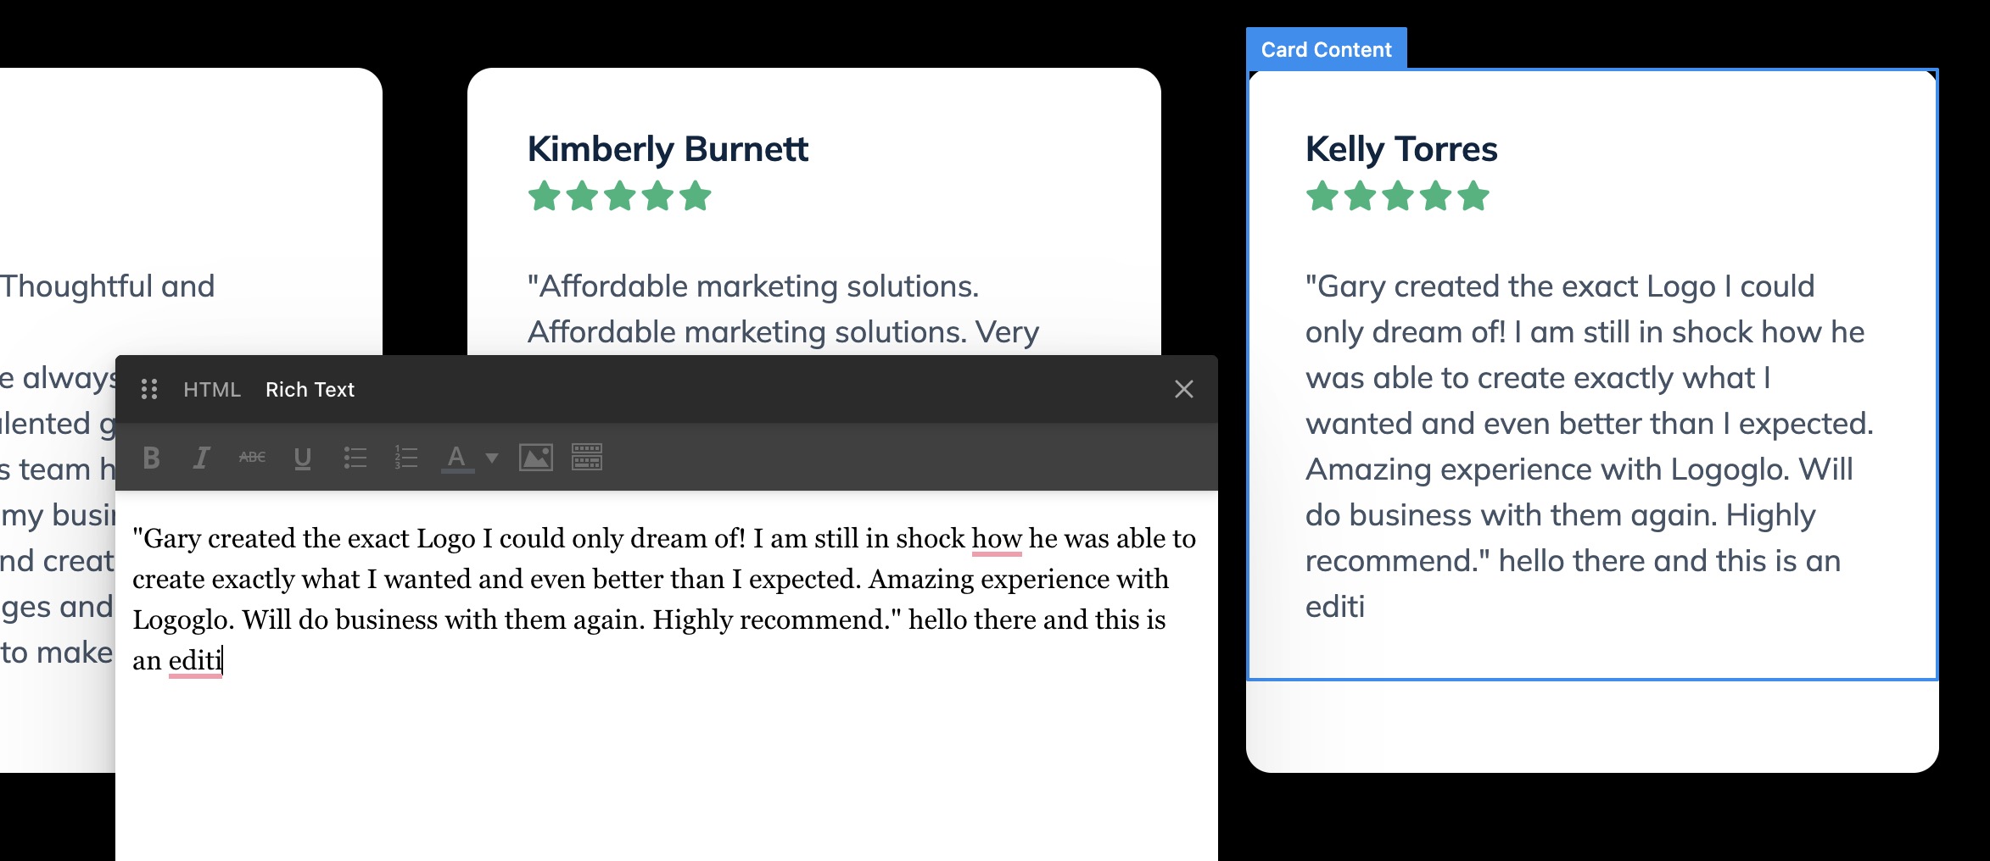Toggle bold formatting in the editor
This screenshot has width=1990, height=861.
point(152,458)
